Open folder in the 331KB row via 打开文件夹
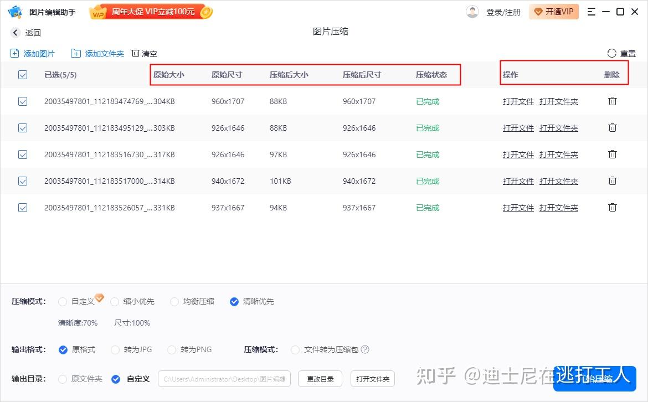The height and width of the screenshot is (402, 648). click(559, 208)
